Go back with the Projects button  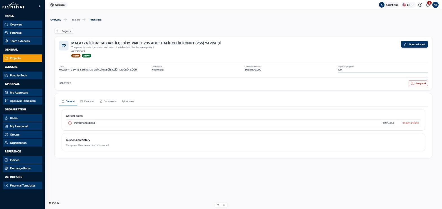tap(64, 31)
